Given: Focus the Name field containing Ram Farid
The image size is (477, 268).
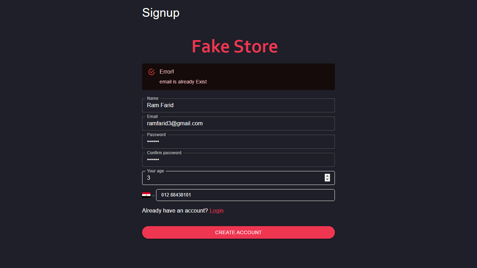Looking at the screenshot, I should point(238,105).
